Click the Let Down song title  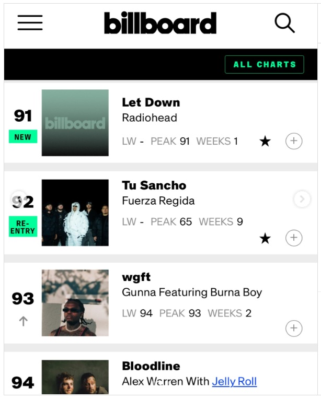pyautogui.click(x=151, y=102)
